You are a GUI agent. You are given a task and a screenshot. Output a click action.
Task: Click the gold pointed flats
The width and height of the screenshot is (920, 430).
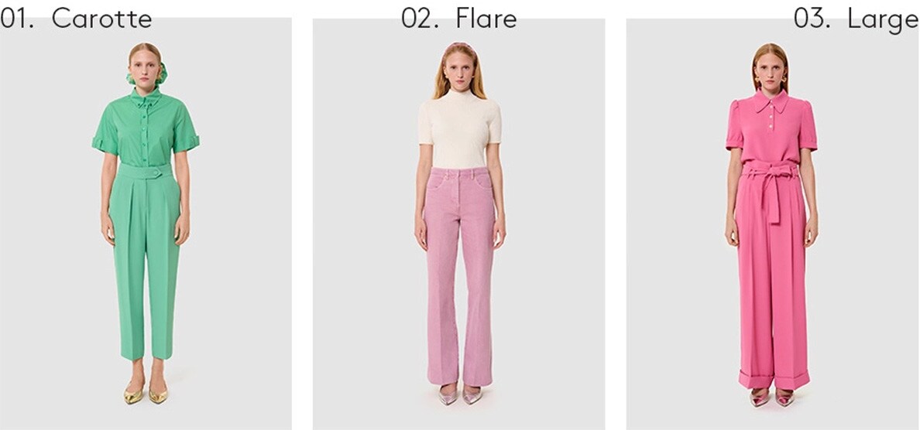point(146,395)
